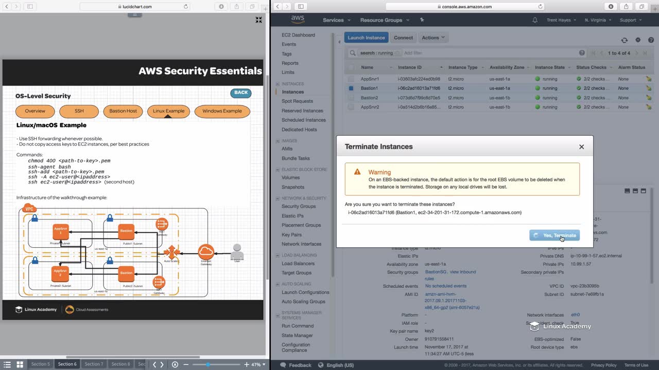Screen dimensions: 659x370
Task: Open the AWS notifications bell
Action: pyautogui.click(x=535, y=20)
